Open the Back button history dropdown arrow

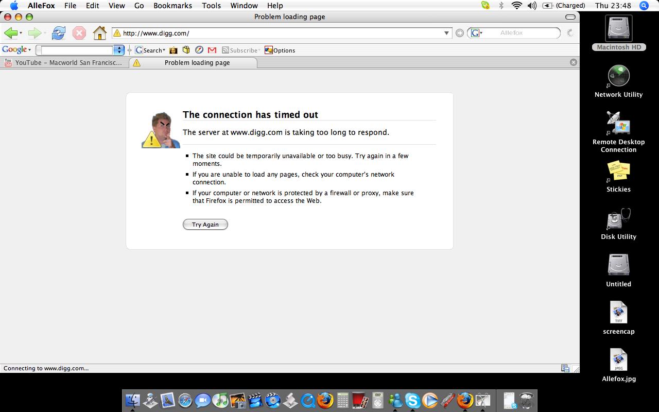[21, 33]
